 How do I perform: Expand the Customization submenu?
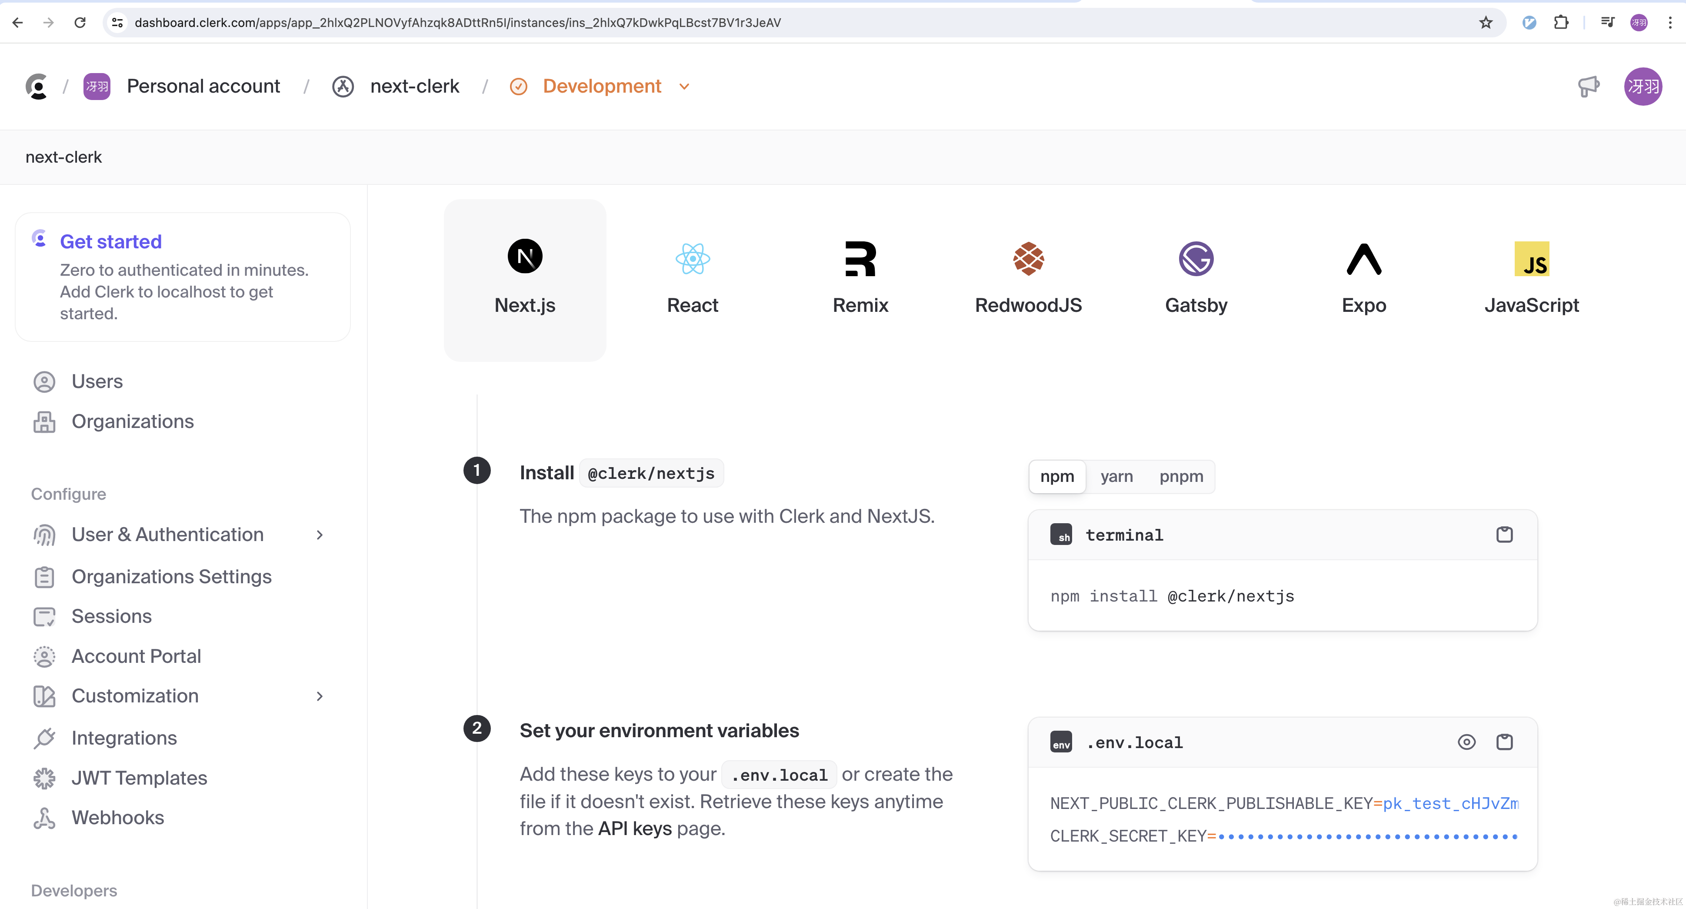pos(320,695)
